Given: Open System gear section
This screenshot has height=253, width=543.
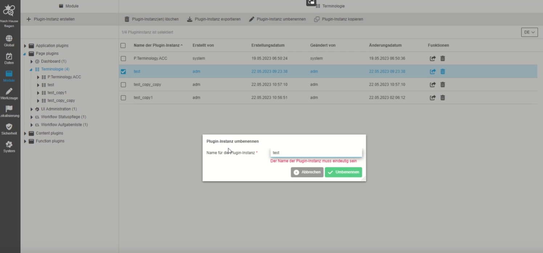Looking at the screenshot, I should [9, 147].
